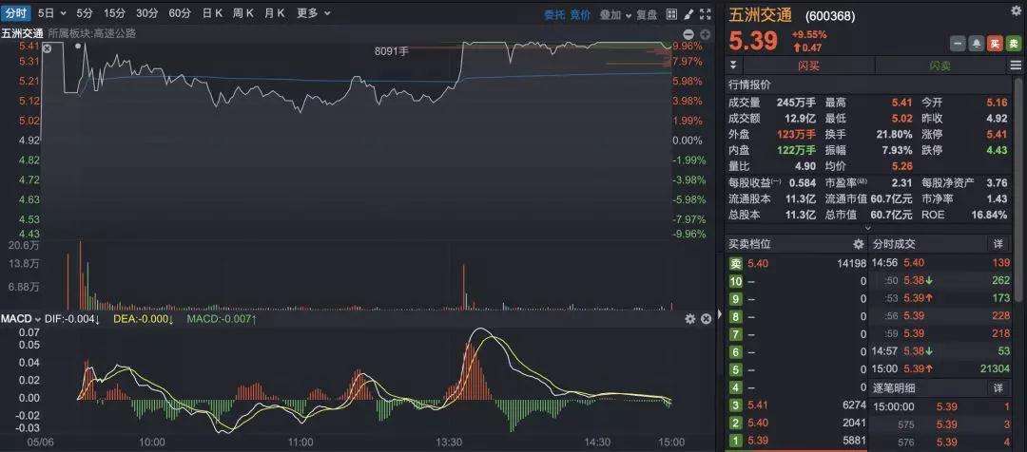Click the 复盘 replay button
1027x452 pixels.
click(x=647, y=14)
